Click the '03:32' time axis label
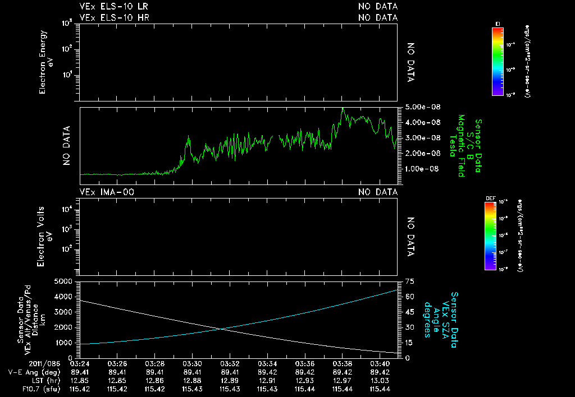 coord(230,364)
